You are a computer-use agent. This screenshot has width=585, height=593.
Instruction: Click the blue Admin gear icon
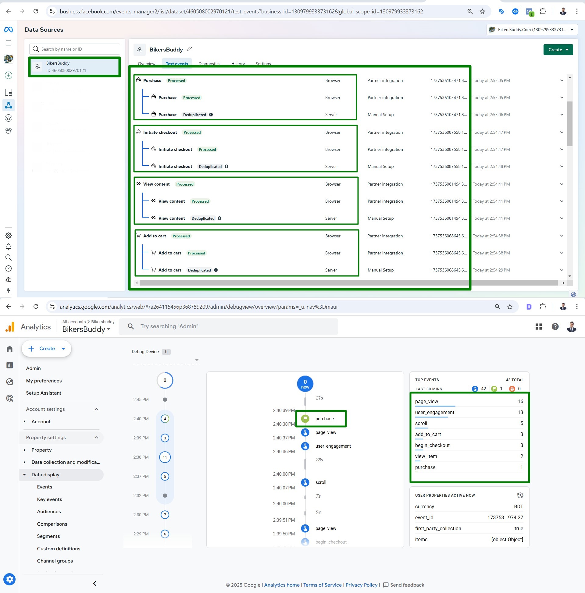(x=9, y=579)
